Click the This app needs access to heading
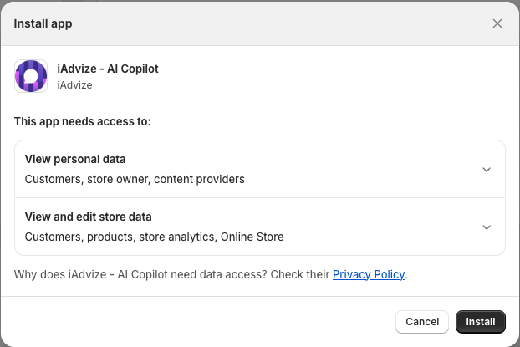This screenshot has height=347, width=520. (x=82, y=121)
